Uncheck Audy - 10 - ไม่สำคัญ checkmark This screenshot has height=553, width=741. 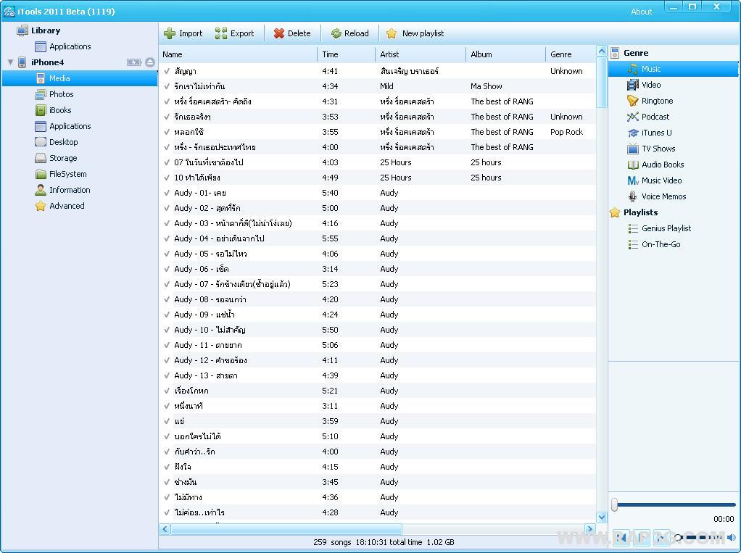[167, 330]
